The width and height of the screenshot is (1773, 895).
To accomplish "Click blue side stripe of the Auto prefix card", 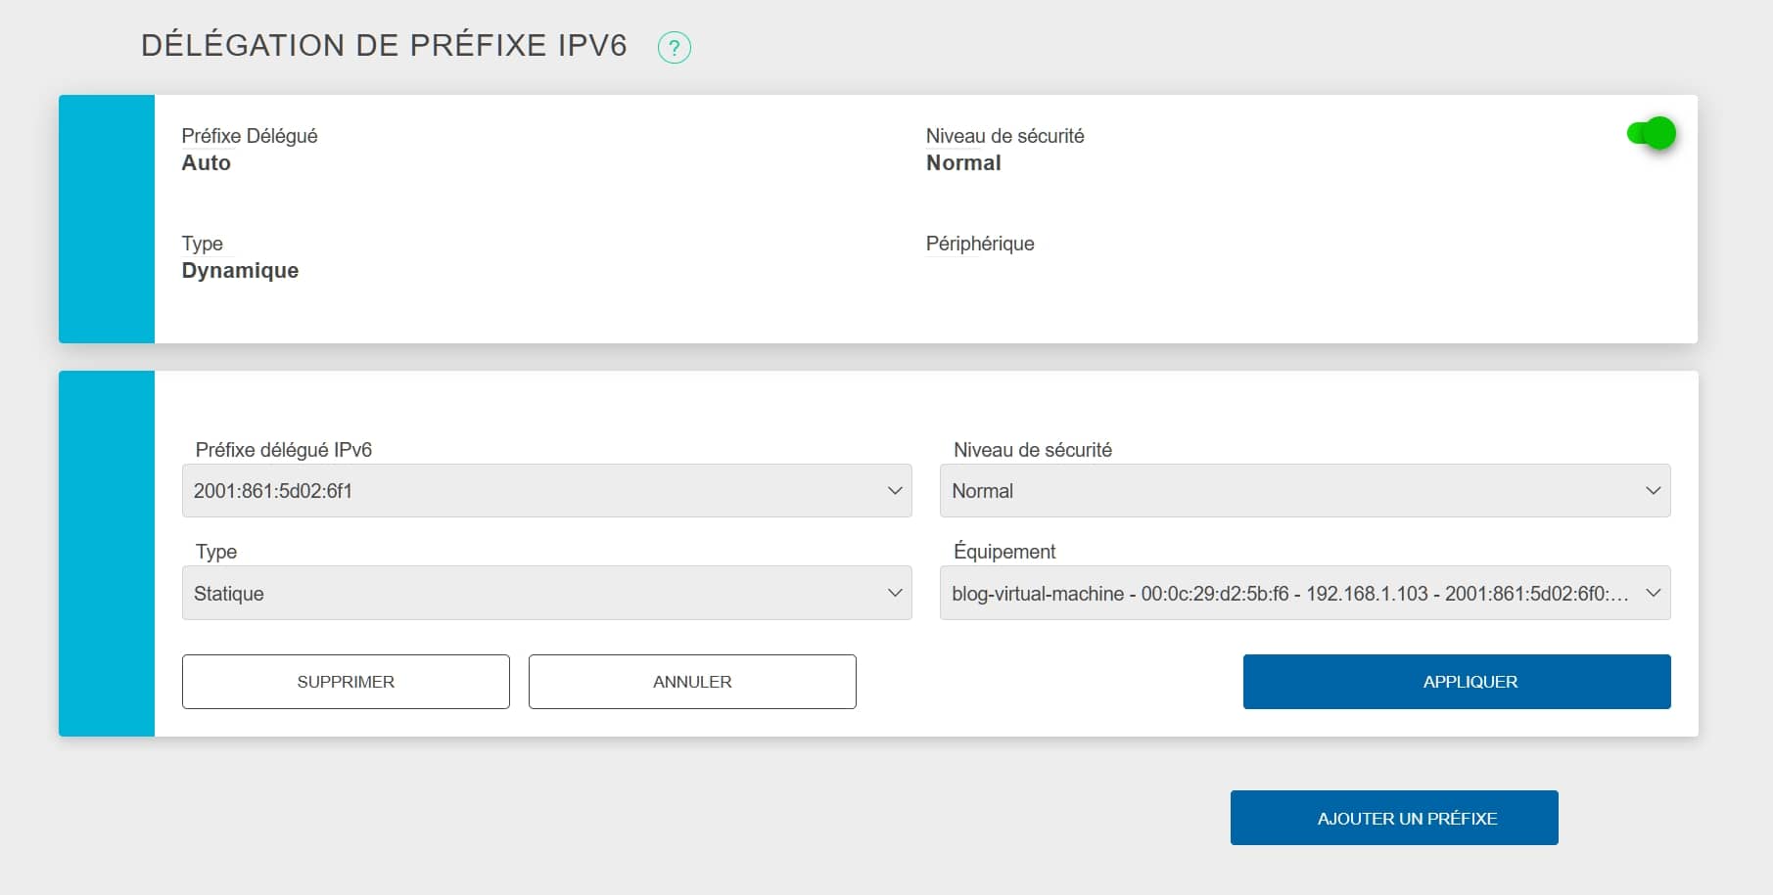I will tap(107, 219).
